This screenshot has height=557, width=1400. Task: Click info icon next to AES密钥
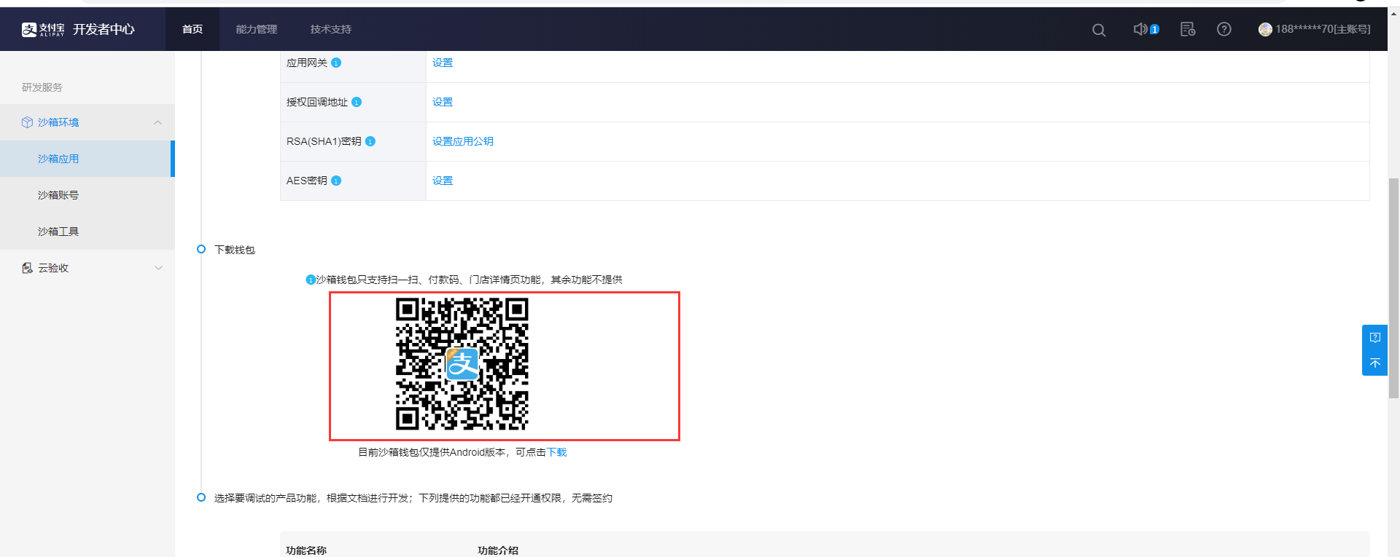[336, 181]
